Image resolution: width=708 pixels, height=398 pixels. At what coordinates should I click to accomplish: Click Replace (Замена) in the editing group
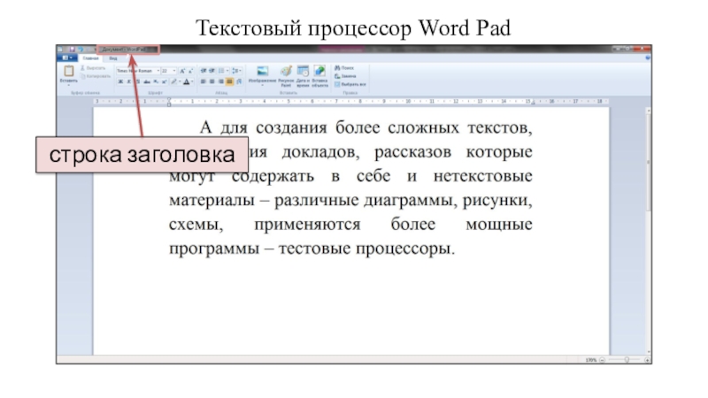[x=345, y=76]
